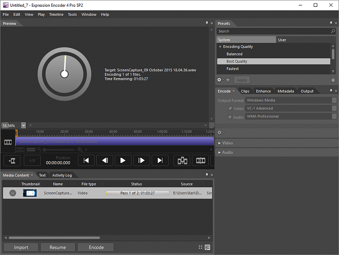The height and width of the screenshot is (255, 339).
Task: Toggle the Audio checkbox in Encode
Action: [x=230, y=117]
